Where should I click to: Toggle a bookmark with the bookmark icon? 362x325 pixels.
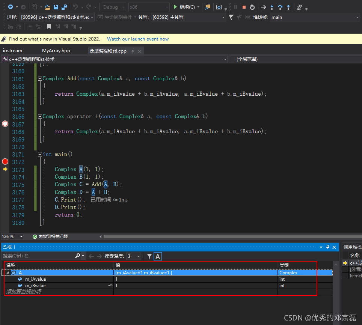tap(49, 27)
